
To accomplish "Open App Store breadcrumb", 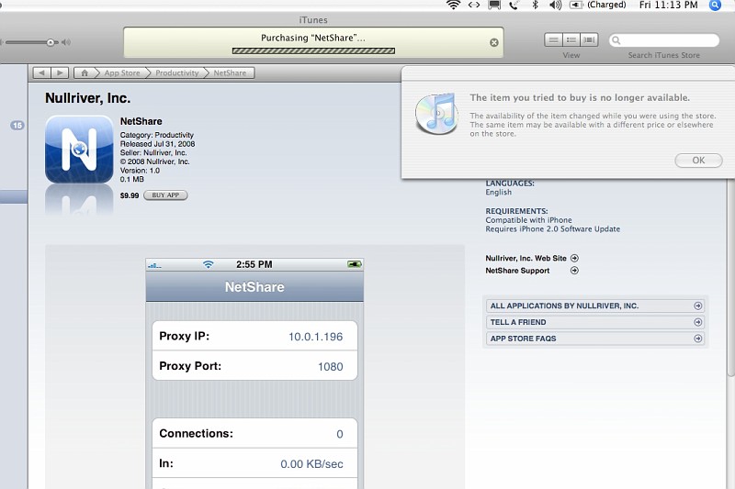I will tap(122, 73).
